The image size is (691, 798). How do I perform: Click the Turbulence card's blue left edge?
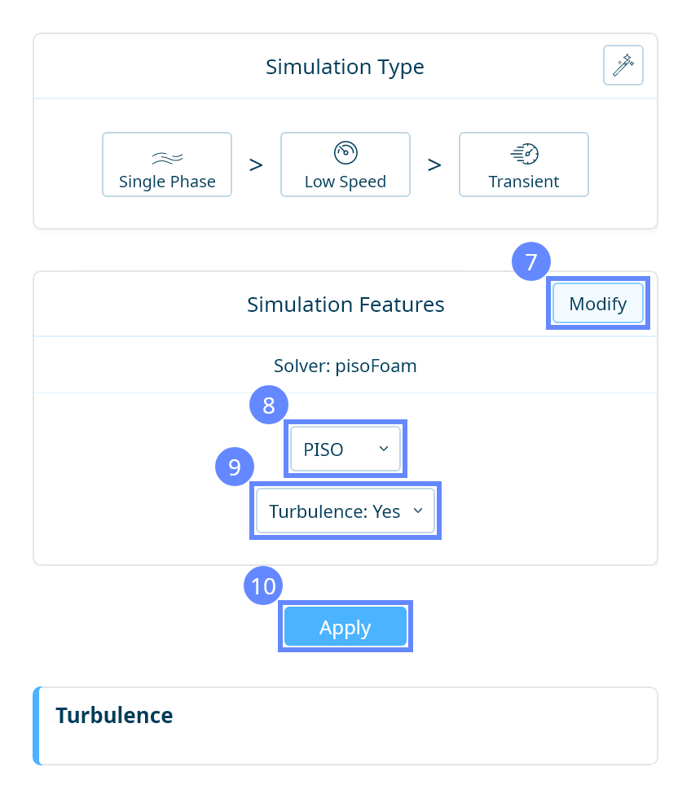[36, 726]
